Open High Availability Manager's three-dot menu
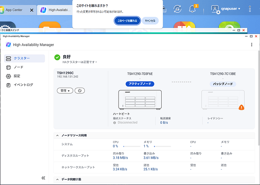 point(252,45)
